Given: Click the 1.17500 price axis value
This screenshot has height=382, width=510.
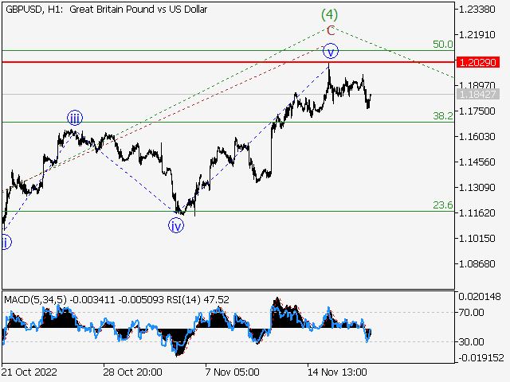Looking at the screenshot, I should click(x=477, y=111).
